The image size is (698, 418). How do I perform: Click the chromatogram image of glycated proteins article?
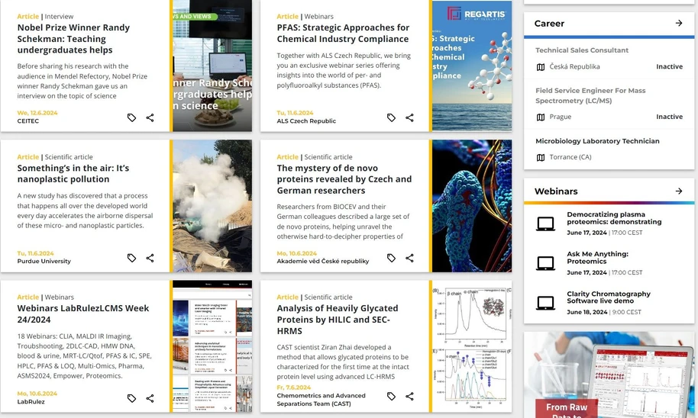[471, 347]
